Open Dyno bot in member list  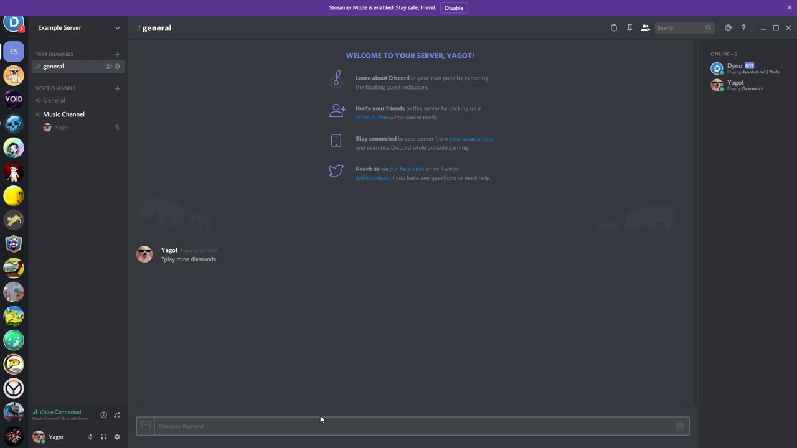(x=747, y=68)
